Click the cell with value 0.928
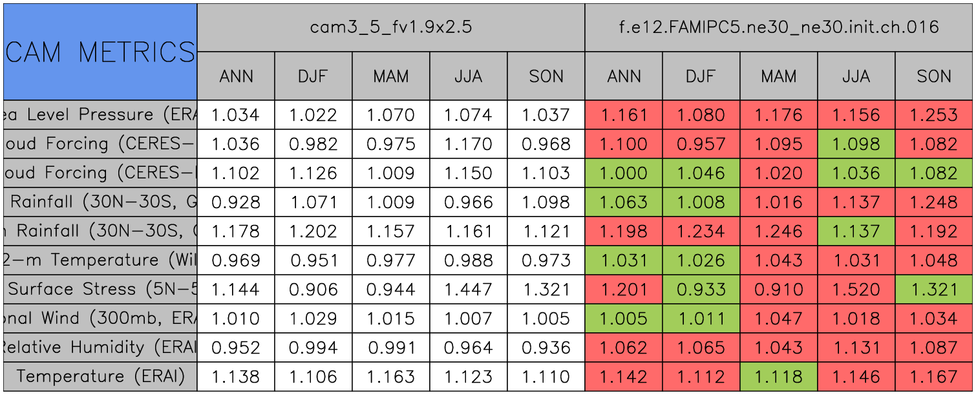Image resolution: width=976 pixels, height=395 pixels. coord(236,202)
